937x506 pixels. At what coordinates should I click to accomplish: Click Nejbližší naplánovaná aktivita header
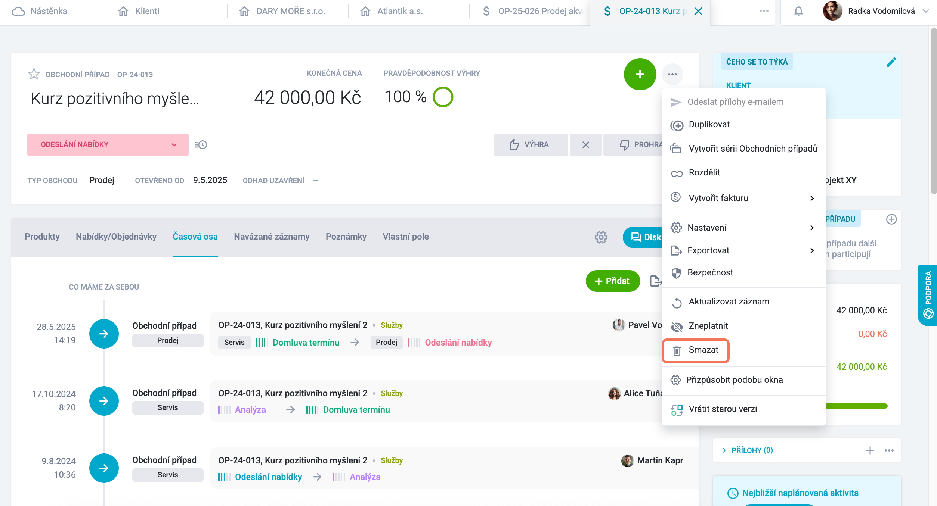pos(800,493)
